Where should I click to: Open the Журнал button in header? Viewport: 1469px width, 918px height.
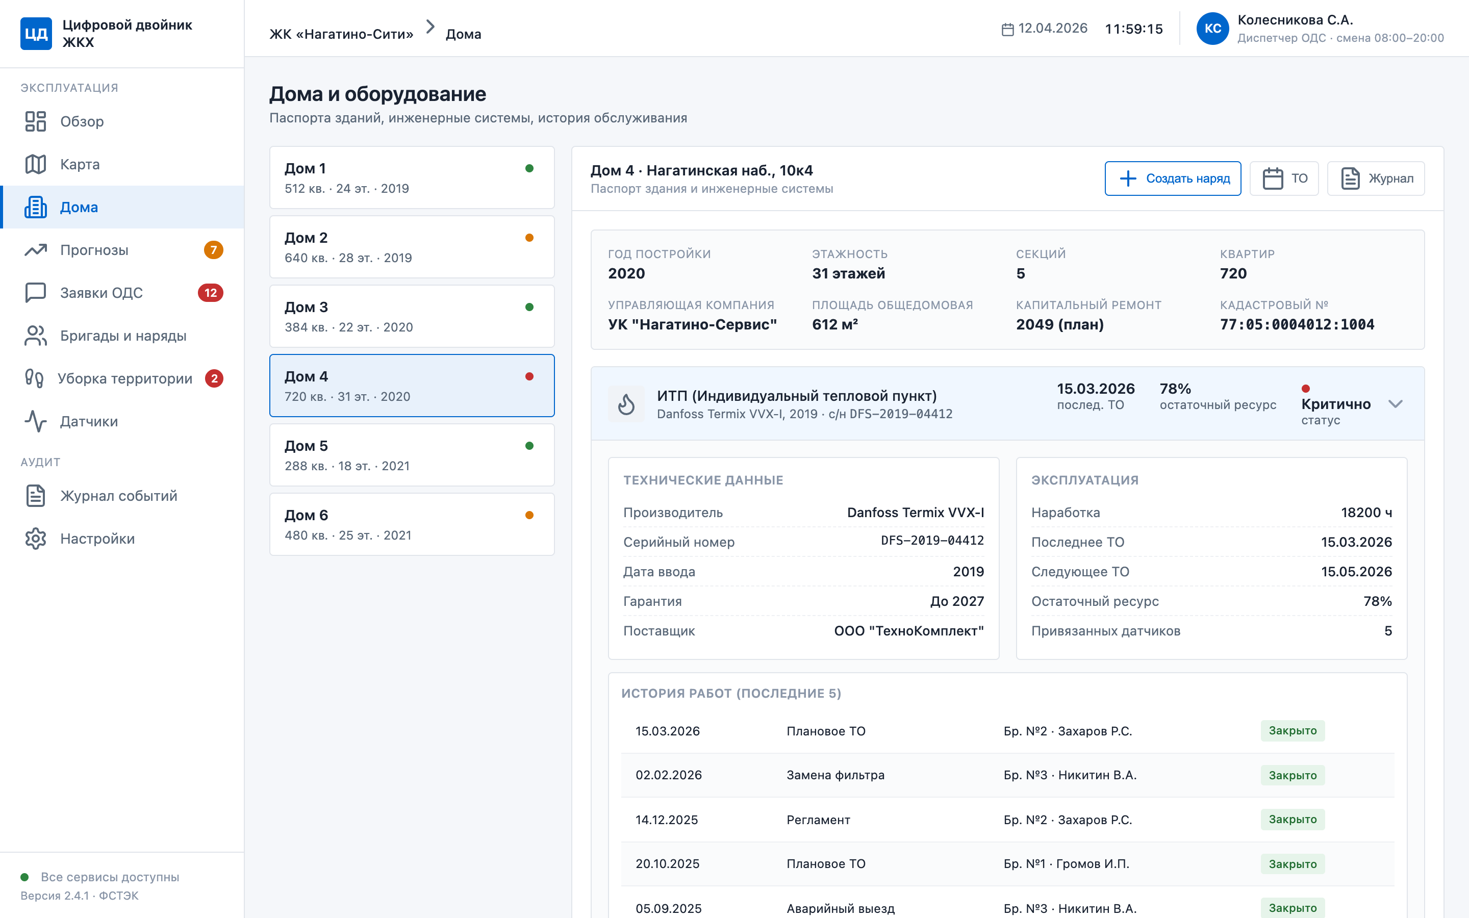coord(1376,178)
